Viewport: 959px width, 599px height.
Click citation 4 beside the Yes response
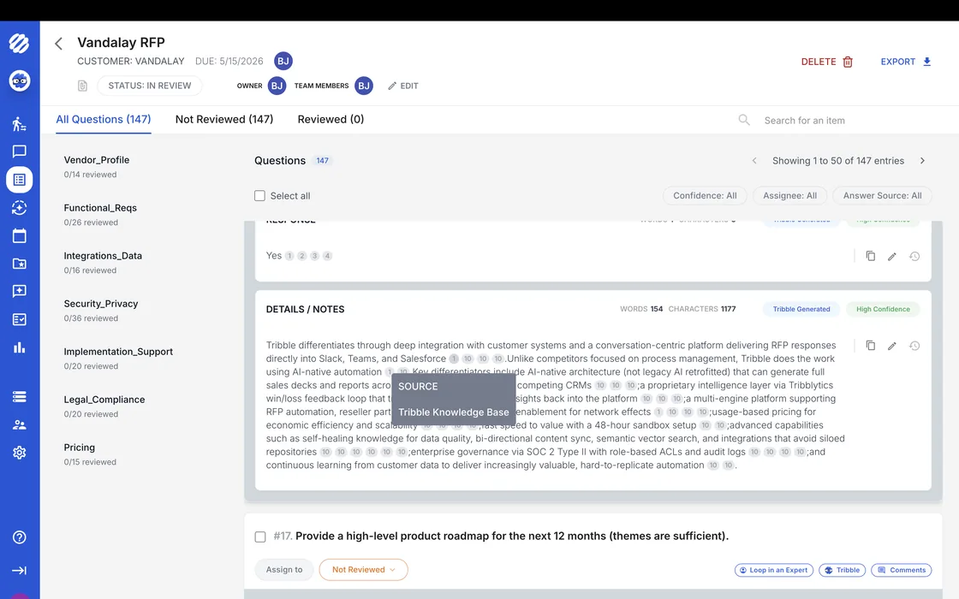click(x=327, y=256)
